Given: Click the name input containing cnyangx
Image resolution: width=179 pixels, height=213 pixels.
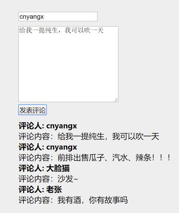Looking at the screenshot, I should pos(58,17).
